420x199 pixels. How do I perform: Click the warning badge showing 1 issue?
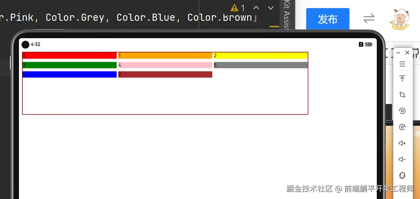pyautogui.click(x=238, y=8)
